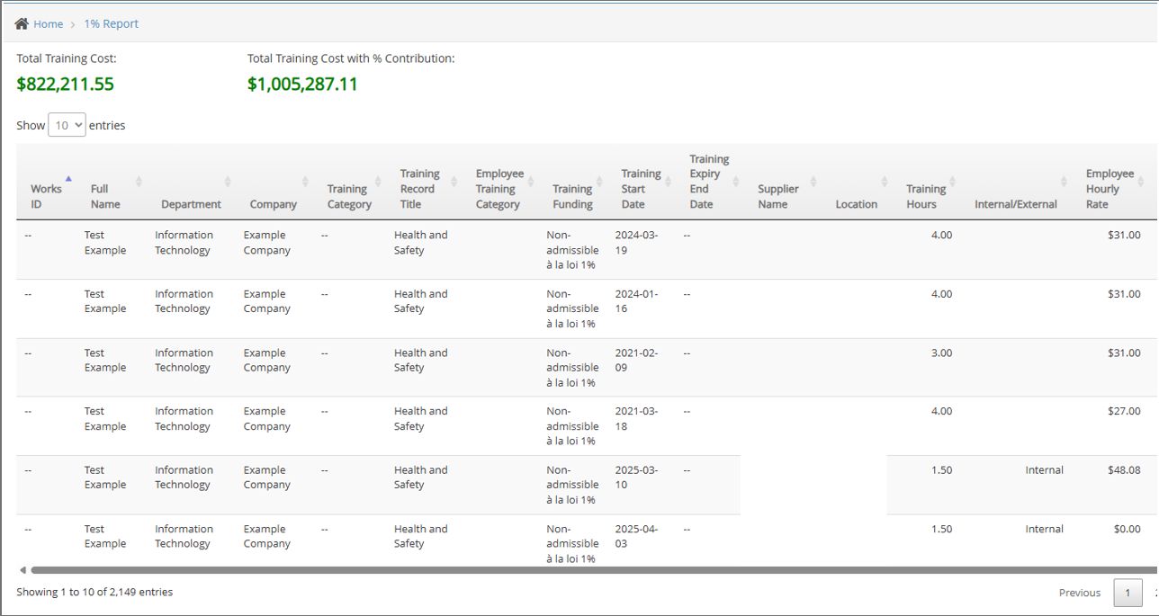Go to the Previous page

(1079, 593)
